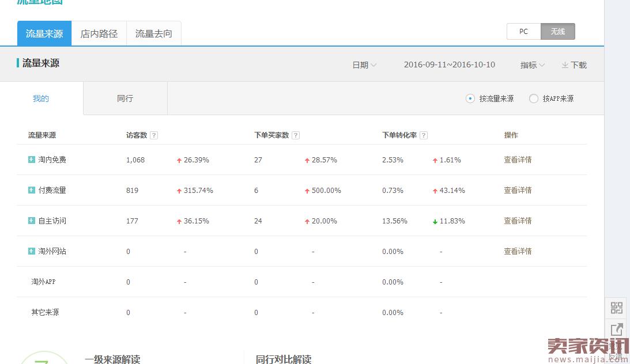
Task: Select the 按流量来源 radio button
Action: (x=470, y=98)
